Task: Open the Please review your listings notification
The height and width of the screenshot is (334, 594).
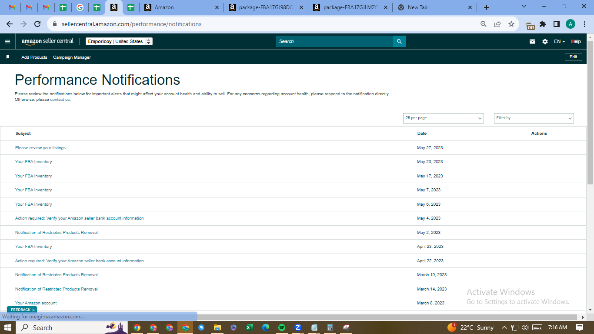Action: [x=40, y=148]
